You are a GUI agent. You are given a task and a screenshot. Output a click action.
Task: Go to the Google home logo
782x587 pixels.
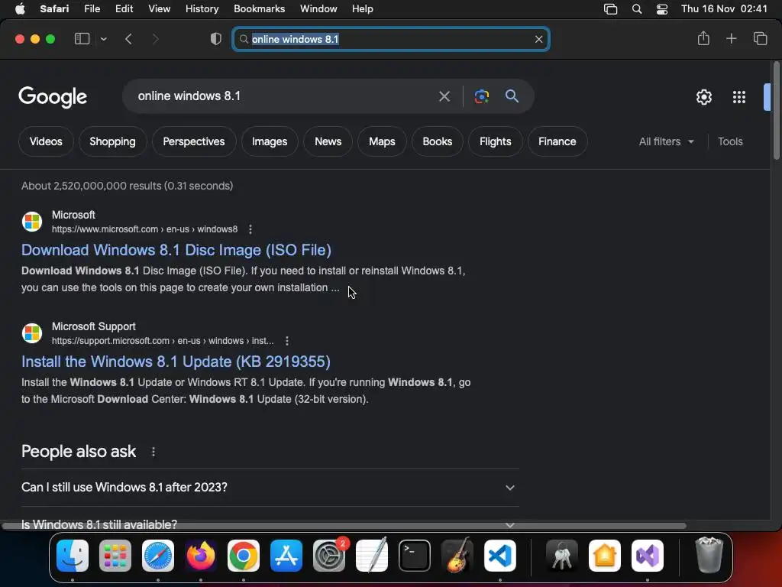pos(53,97)
